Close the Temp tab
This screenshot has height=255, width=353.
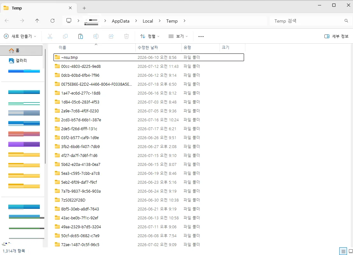(70, 8)
